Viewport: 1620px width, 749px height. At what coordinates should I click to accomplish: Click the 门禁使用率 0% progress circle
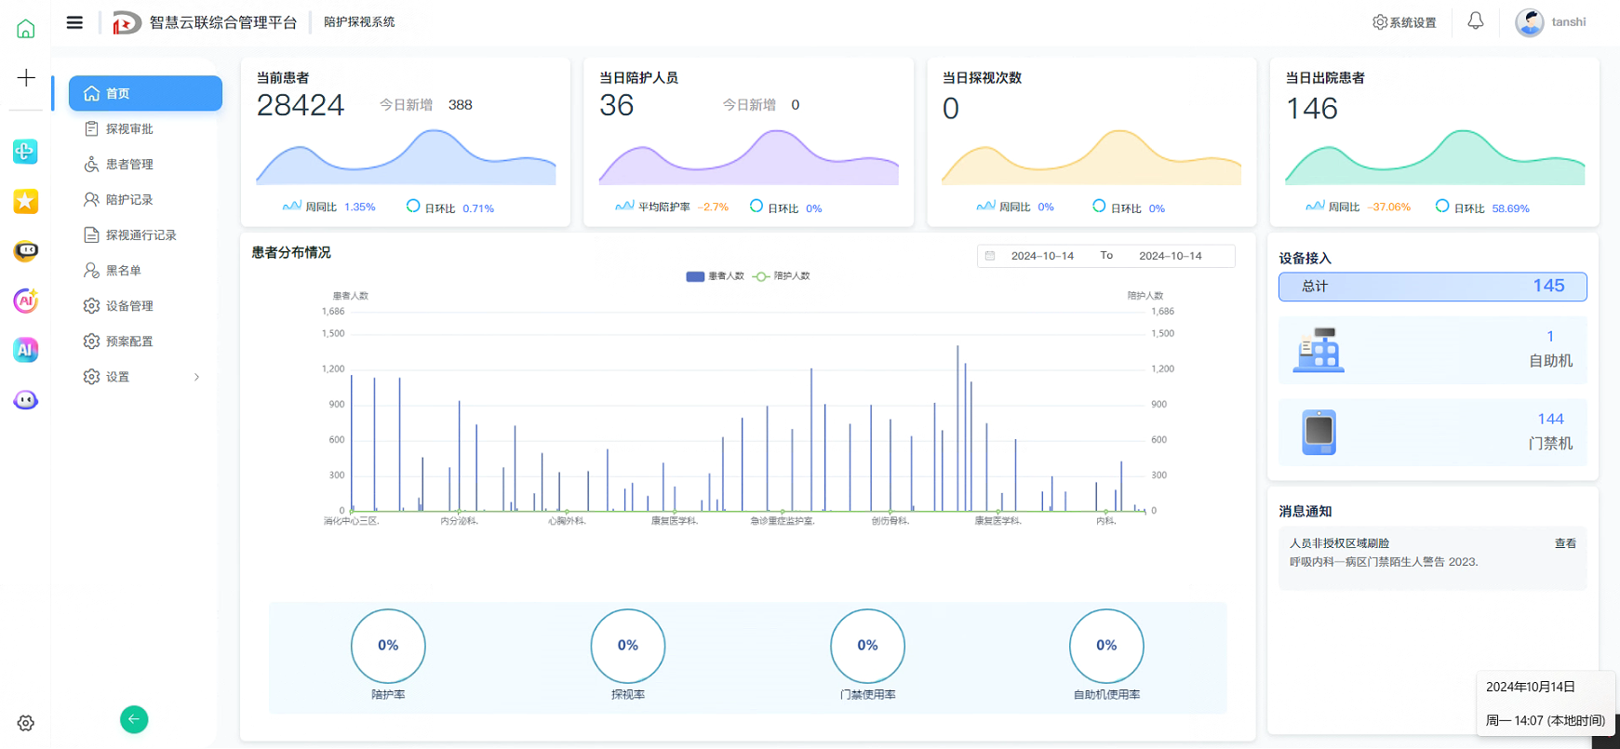point(867,646)
